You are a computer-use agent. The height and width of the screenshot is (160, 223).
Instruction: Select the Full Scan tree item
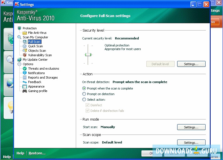point(34,42)
